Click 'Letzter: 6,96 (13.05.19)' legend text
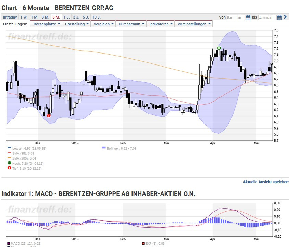Screen dimensions: 289x247 tap(29, 148)
